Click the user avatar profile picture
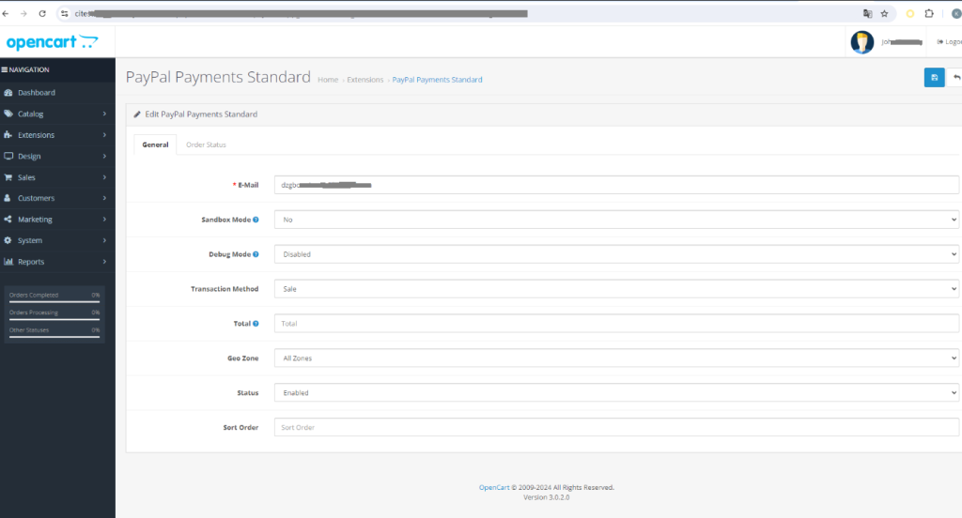Screen dimensions: 962x518 point(861,42)
